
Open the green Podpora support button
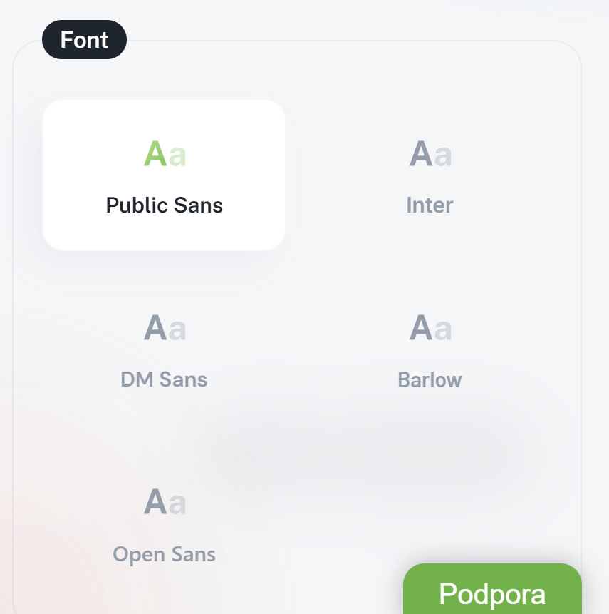tap(492, 593)
